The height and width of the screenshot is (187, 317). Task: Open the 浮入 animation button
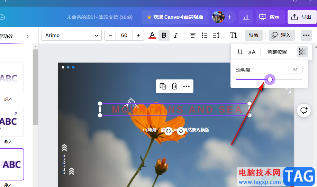[x=281, y=35]
